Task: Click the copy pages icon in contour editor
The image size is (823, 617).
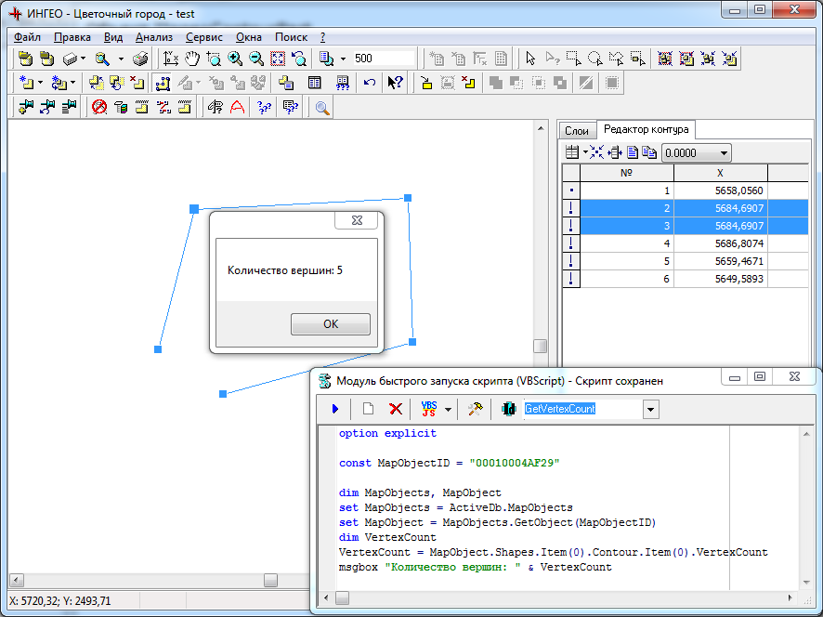Action: [x=650, y=152]
